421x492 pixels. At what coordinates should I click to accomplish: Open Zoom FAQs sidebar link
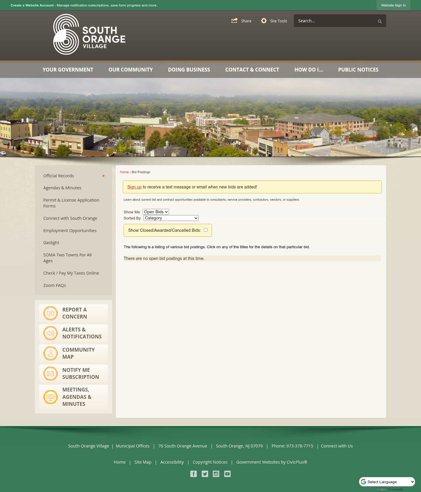coord(54,285)
